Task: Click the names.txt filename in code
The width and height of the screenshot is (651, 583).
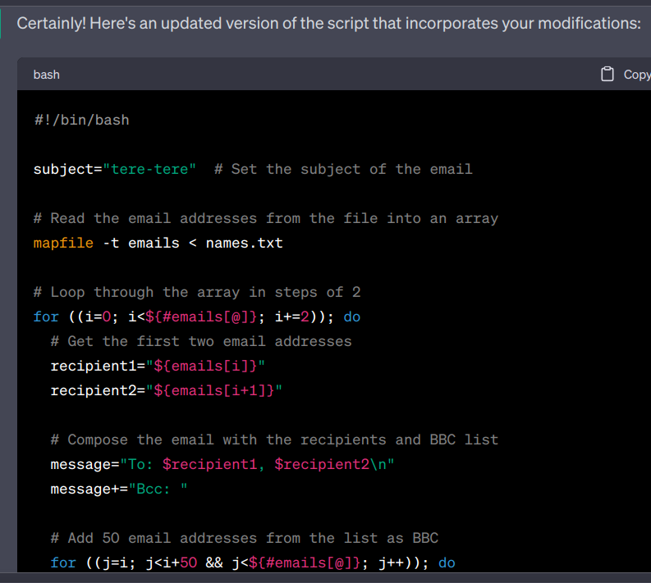Action: click(244, 243)
